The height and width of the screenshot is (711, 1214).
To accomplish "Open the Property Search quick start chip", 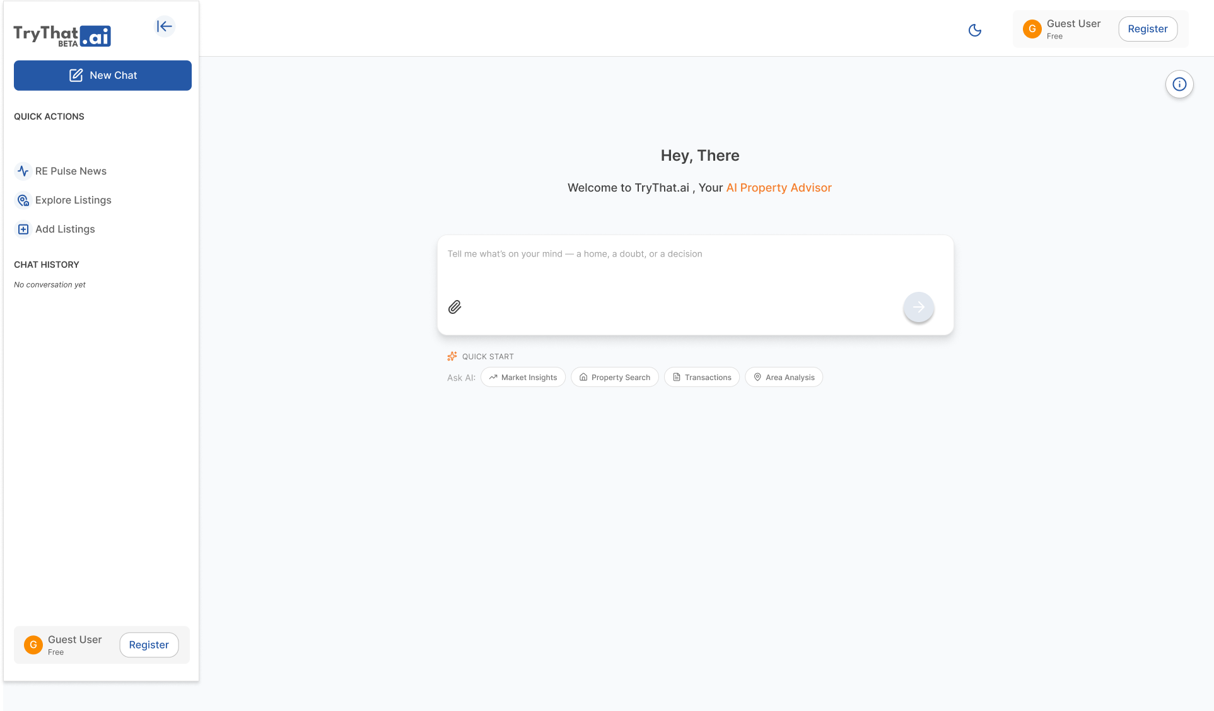I will (614, 377).
